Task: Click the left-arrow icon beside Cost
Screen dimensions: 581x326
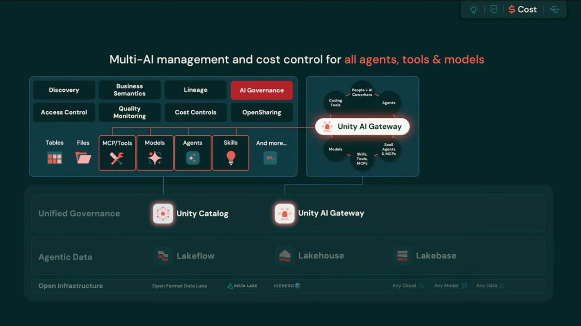Action: [x=554, y=9]
